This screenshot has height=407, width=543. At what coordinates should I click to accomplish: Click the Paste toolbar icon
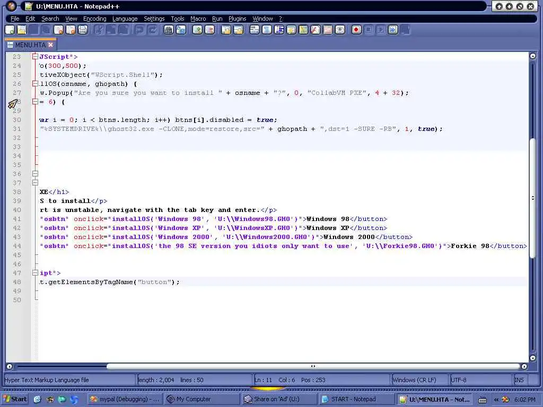tap(123, 30)
